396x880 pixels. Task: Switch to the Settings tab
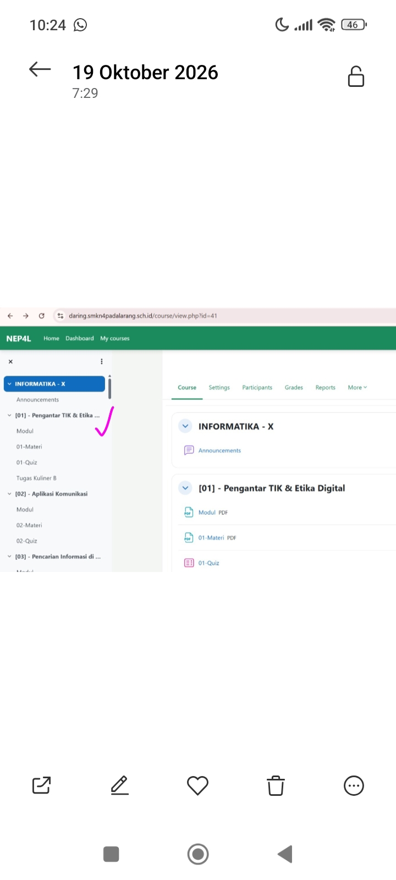[219, 387]
